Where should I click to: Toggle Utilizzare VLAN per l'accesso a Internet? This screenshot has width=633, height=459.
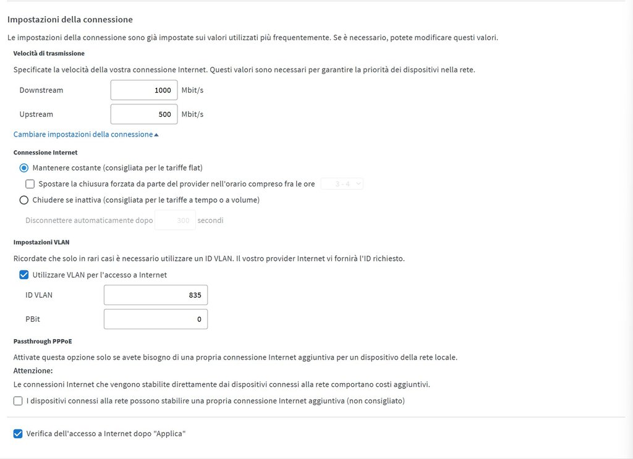click(x=24, y=275)
